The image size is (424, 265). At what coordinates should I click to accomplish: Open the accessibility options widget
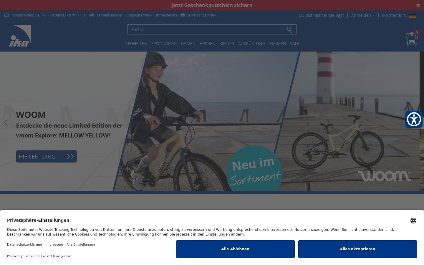pyautogui.click(x=414, y=119)
